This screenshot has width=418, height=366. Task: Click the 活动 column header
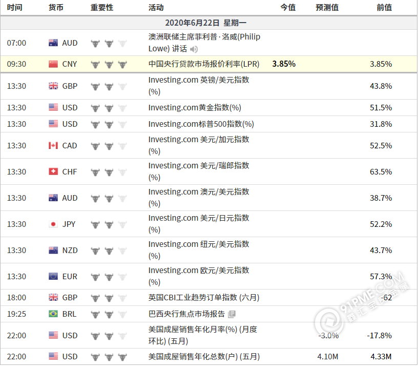pos(156,8)
